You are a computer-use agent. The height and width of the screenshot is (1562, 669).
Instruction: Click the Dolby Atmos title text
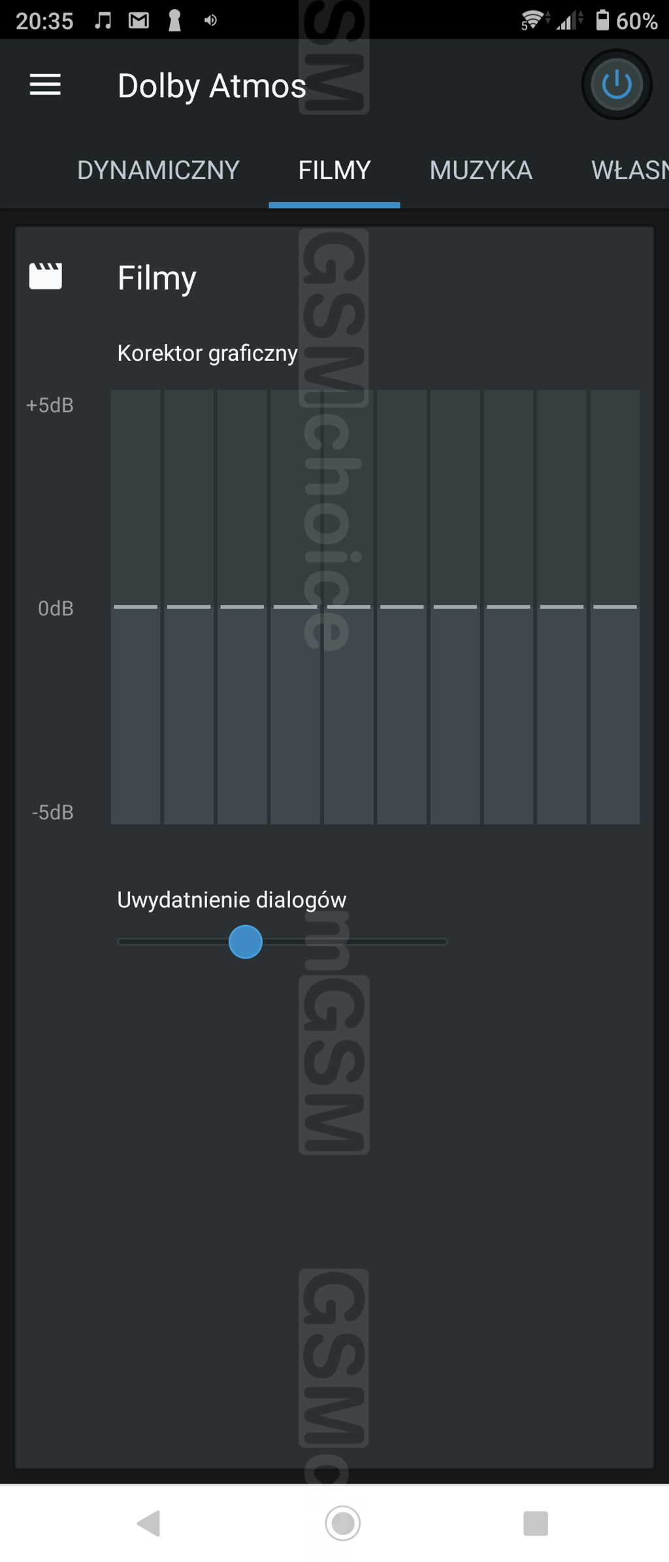(212, 86)
